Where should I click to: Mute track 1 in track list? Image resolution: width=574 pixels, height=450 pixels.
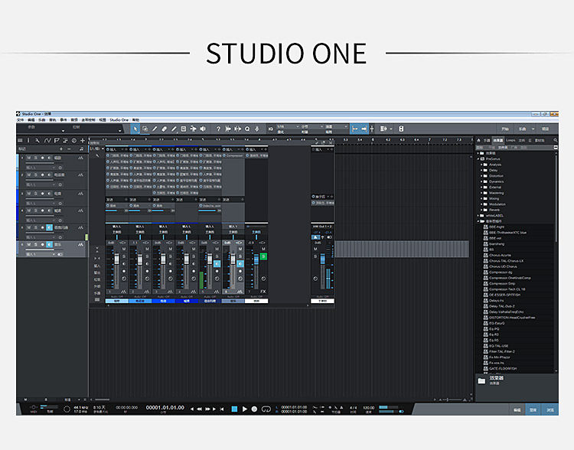29,158
